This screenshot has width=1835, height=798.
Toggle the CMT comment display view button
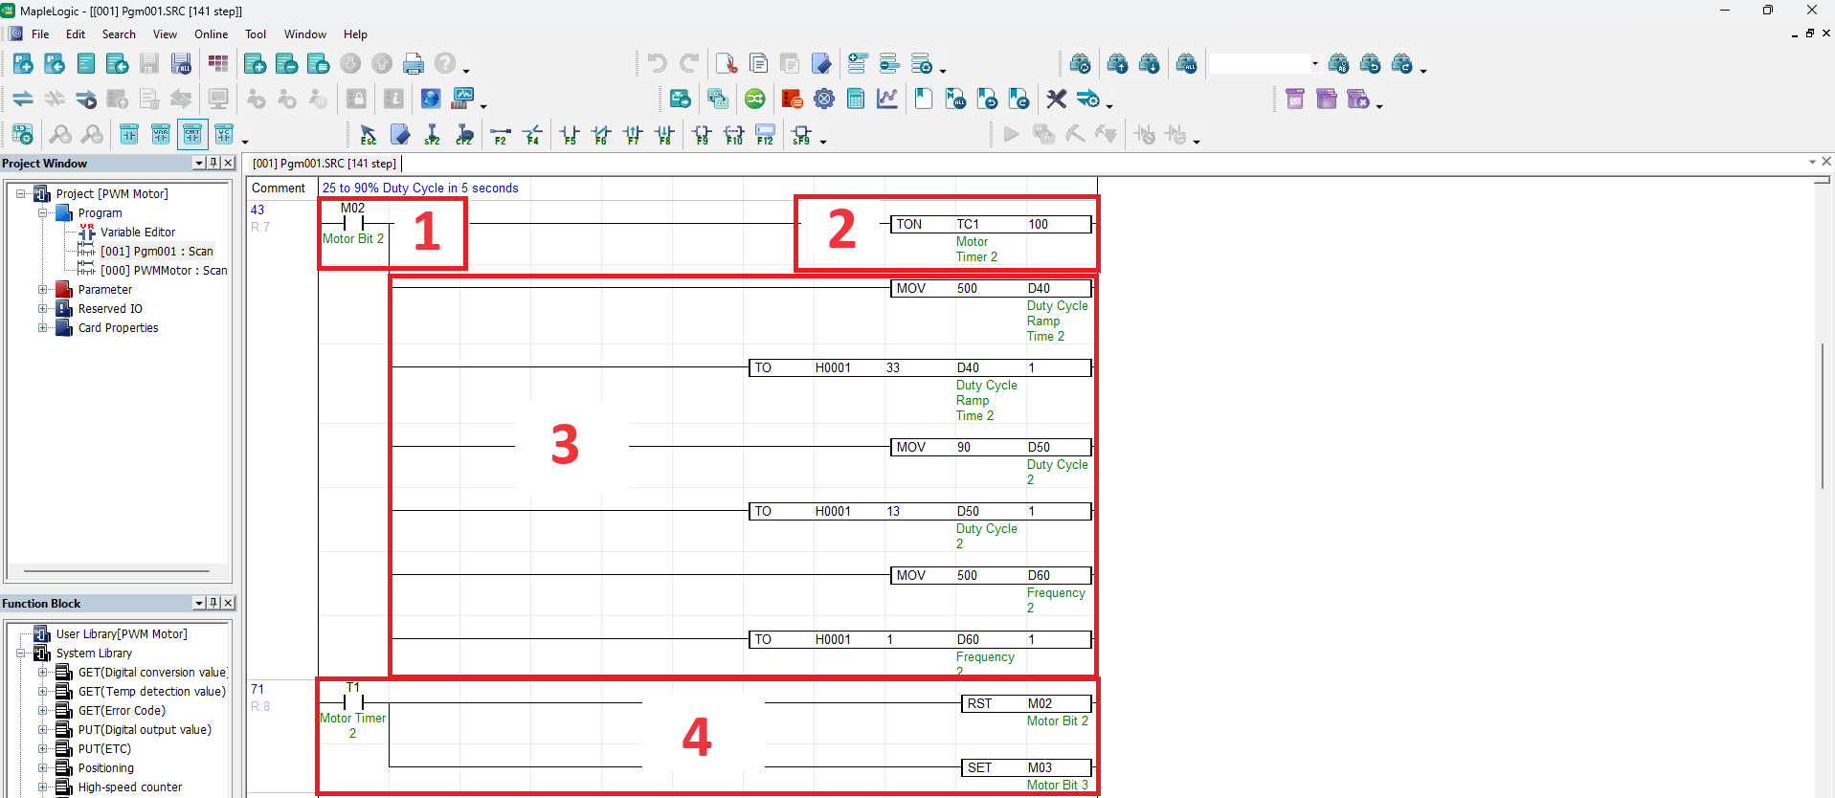pos(192,135)
